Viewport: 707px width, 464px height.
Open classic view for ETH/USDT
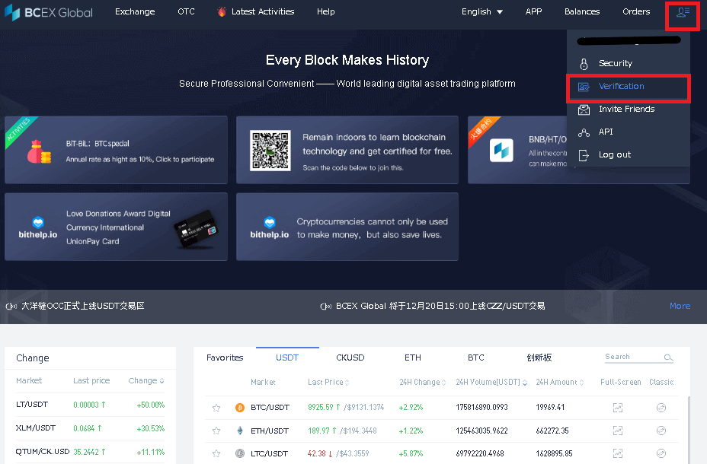661,431
